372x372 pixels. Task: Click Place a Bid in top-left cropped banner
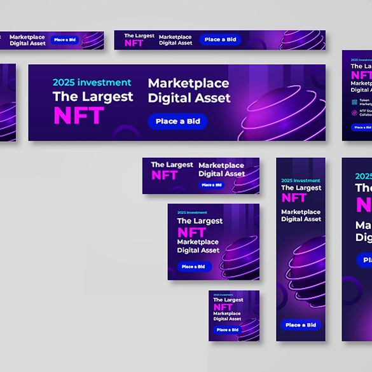point(65,40)
